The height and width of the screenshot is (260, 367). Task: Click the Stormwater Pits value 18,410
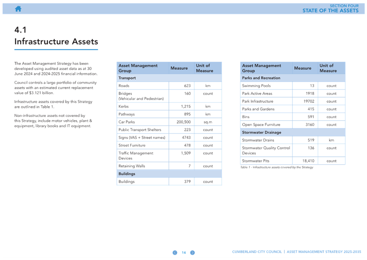coord(308,161)
